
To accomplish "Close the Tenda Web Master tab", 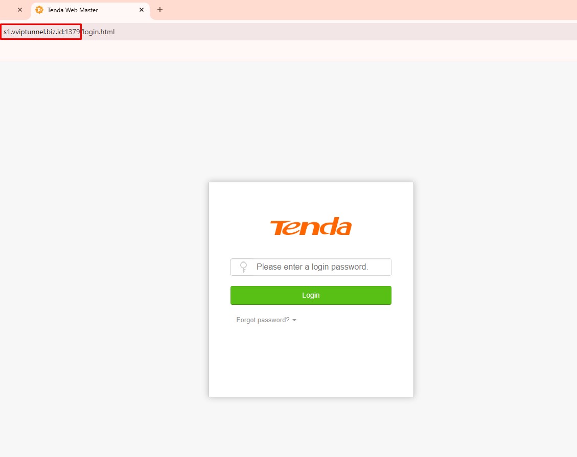I will tap(141, 10).
